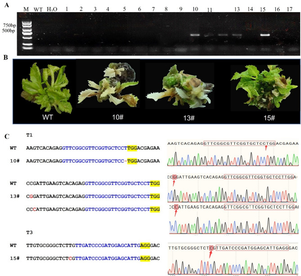This screenshot has width=301, height=276.
Task: Click gel lane label 6
Action: point(139,9)
